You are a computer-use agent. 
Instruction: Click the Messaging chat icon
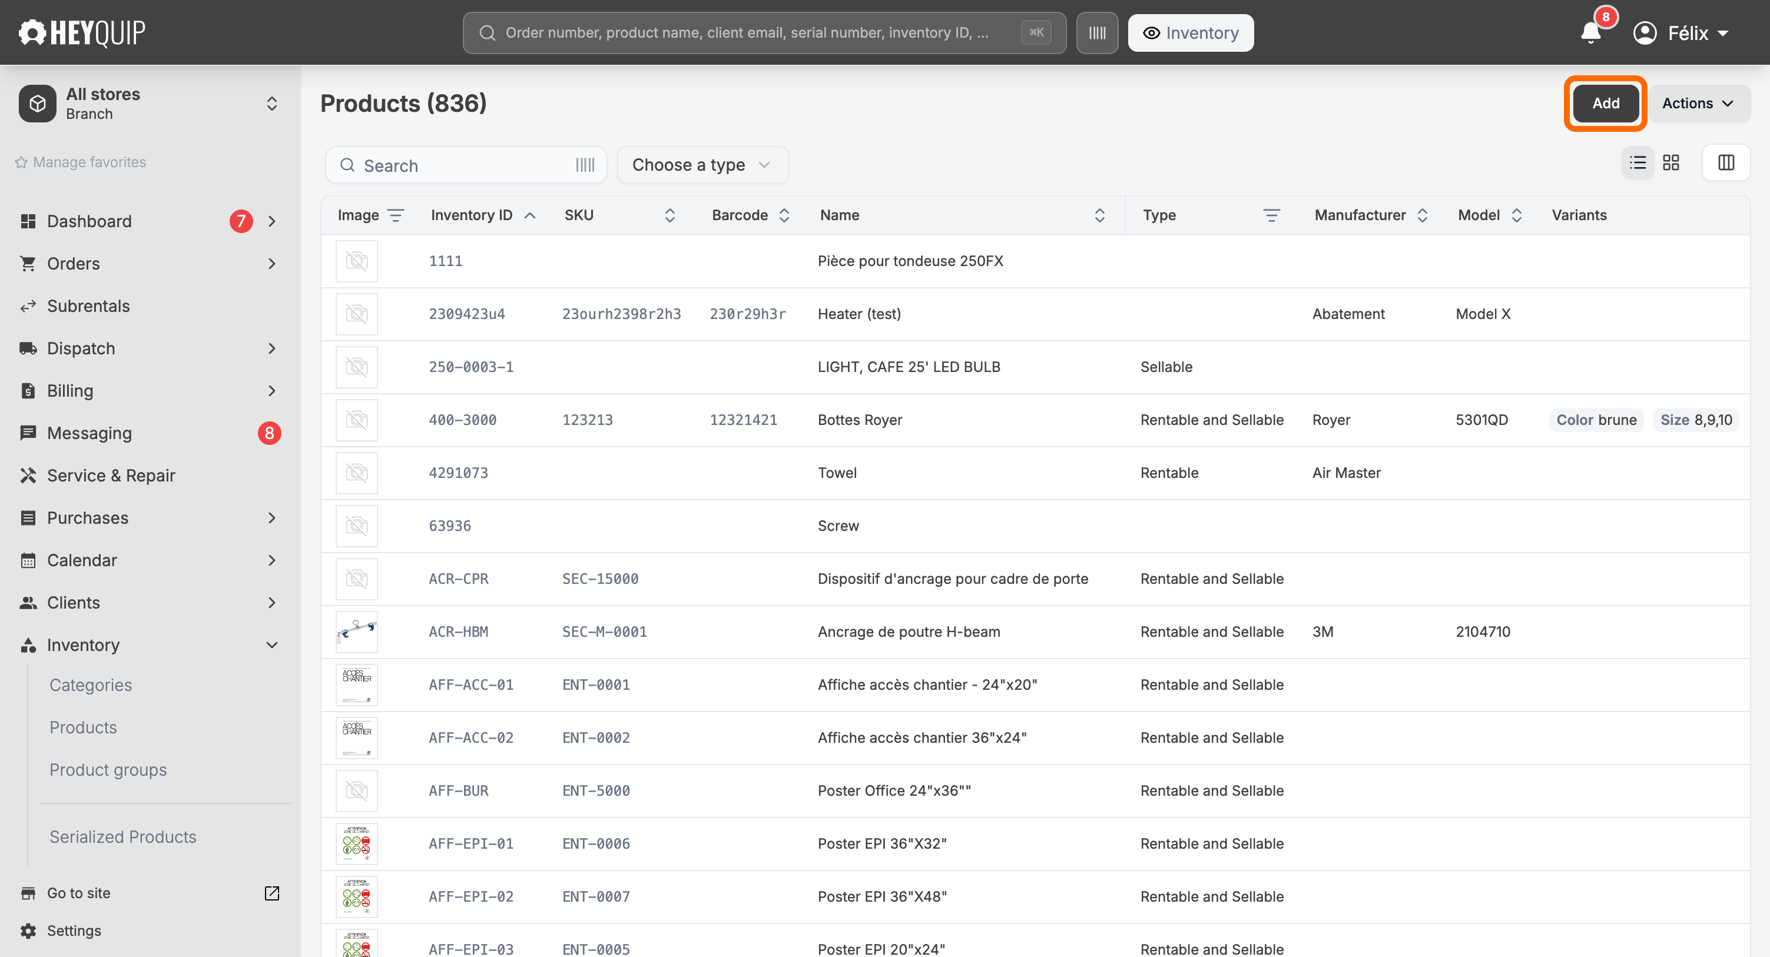pyautogui.click(x=28, y=433)
